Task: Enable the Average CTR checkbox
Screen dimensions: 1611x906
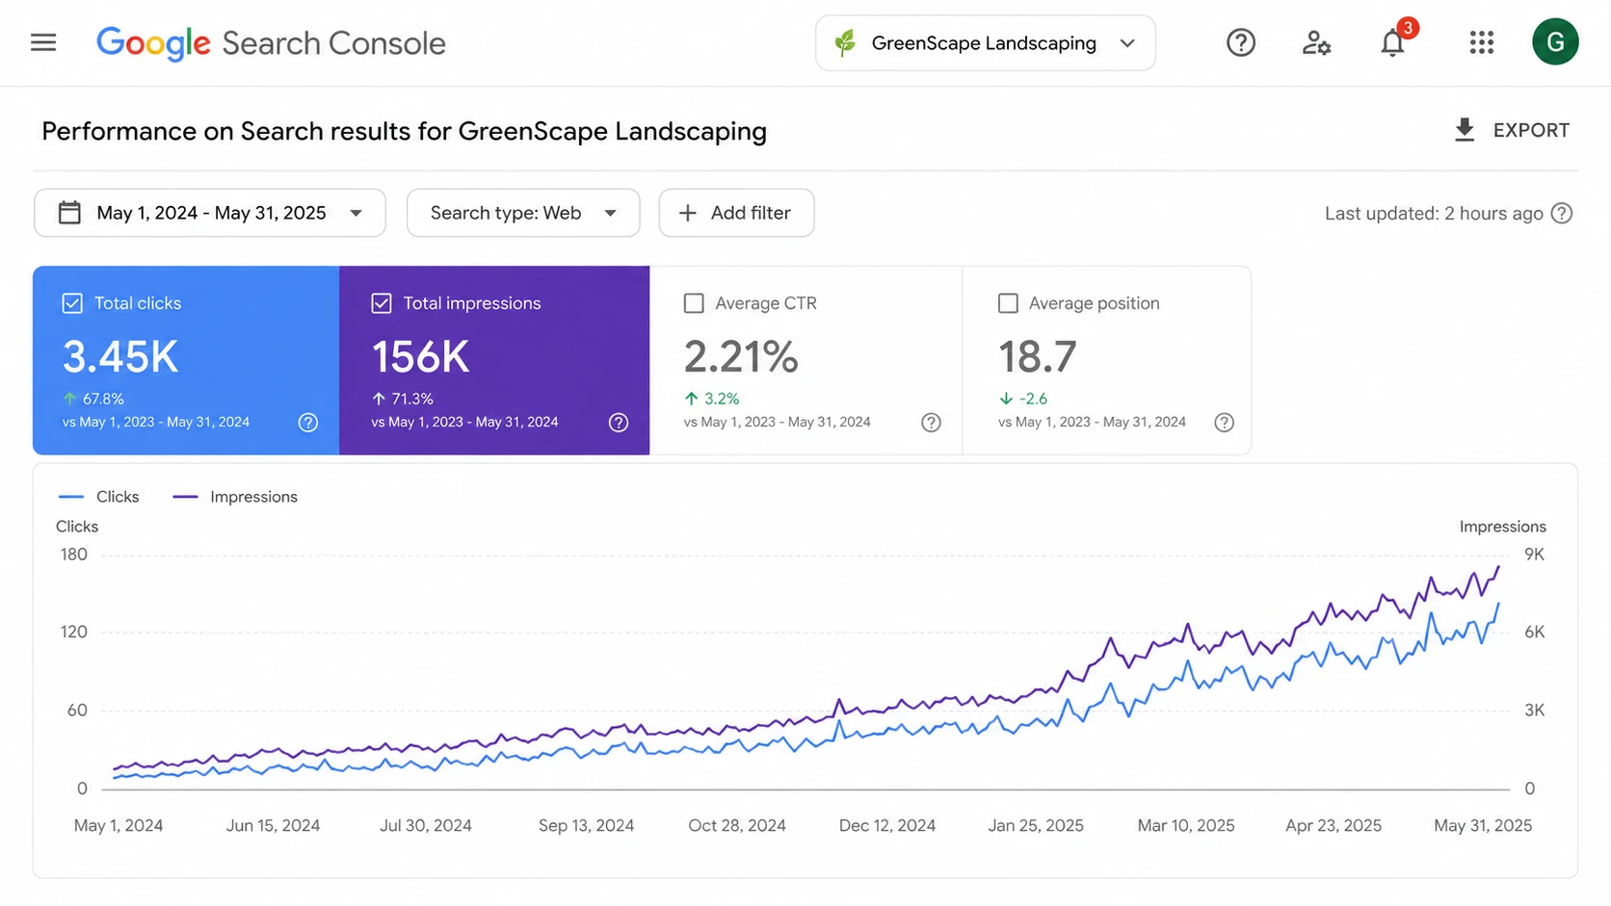Action: [x=694, y=303]
